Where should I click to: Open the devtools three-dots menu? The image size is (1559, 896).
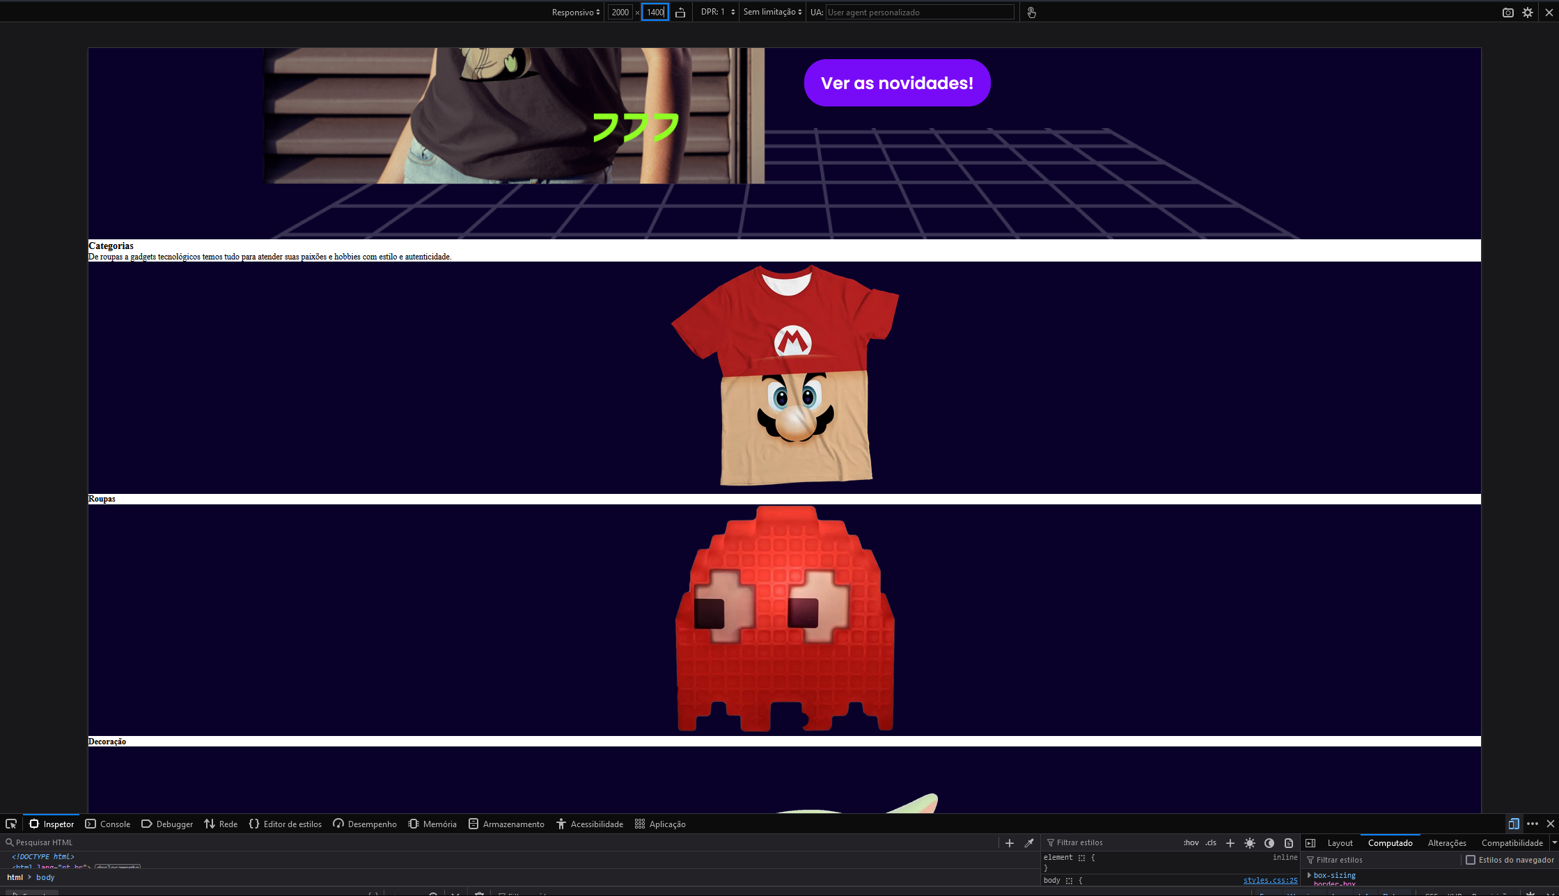1532,824
